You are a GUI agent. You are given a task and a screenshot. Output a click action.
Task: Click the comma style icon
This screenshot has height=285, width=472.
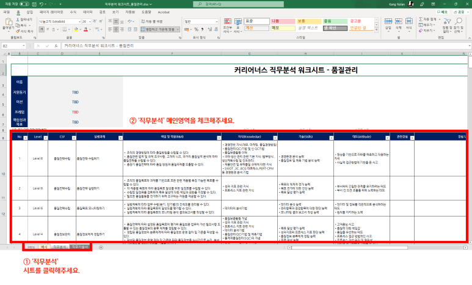202,29
